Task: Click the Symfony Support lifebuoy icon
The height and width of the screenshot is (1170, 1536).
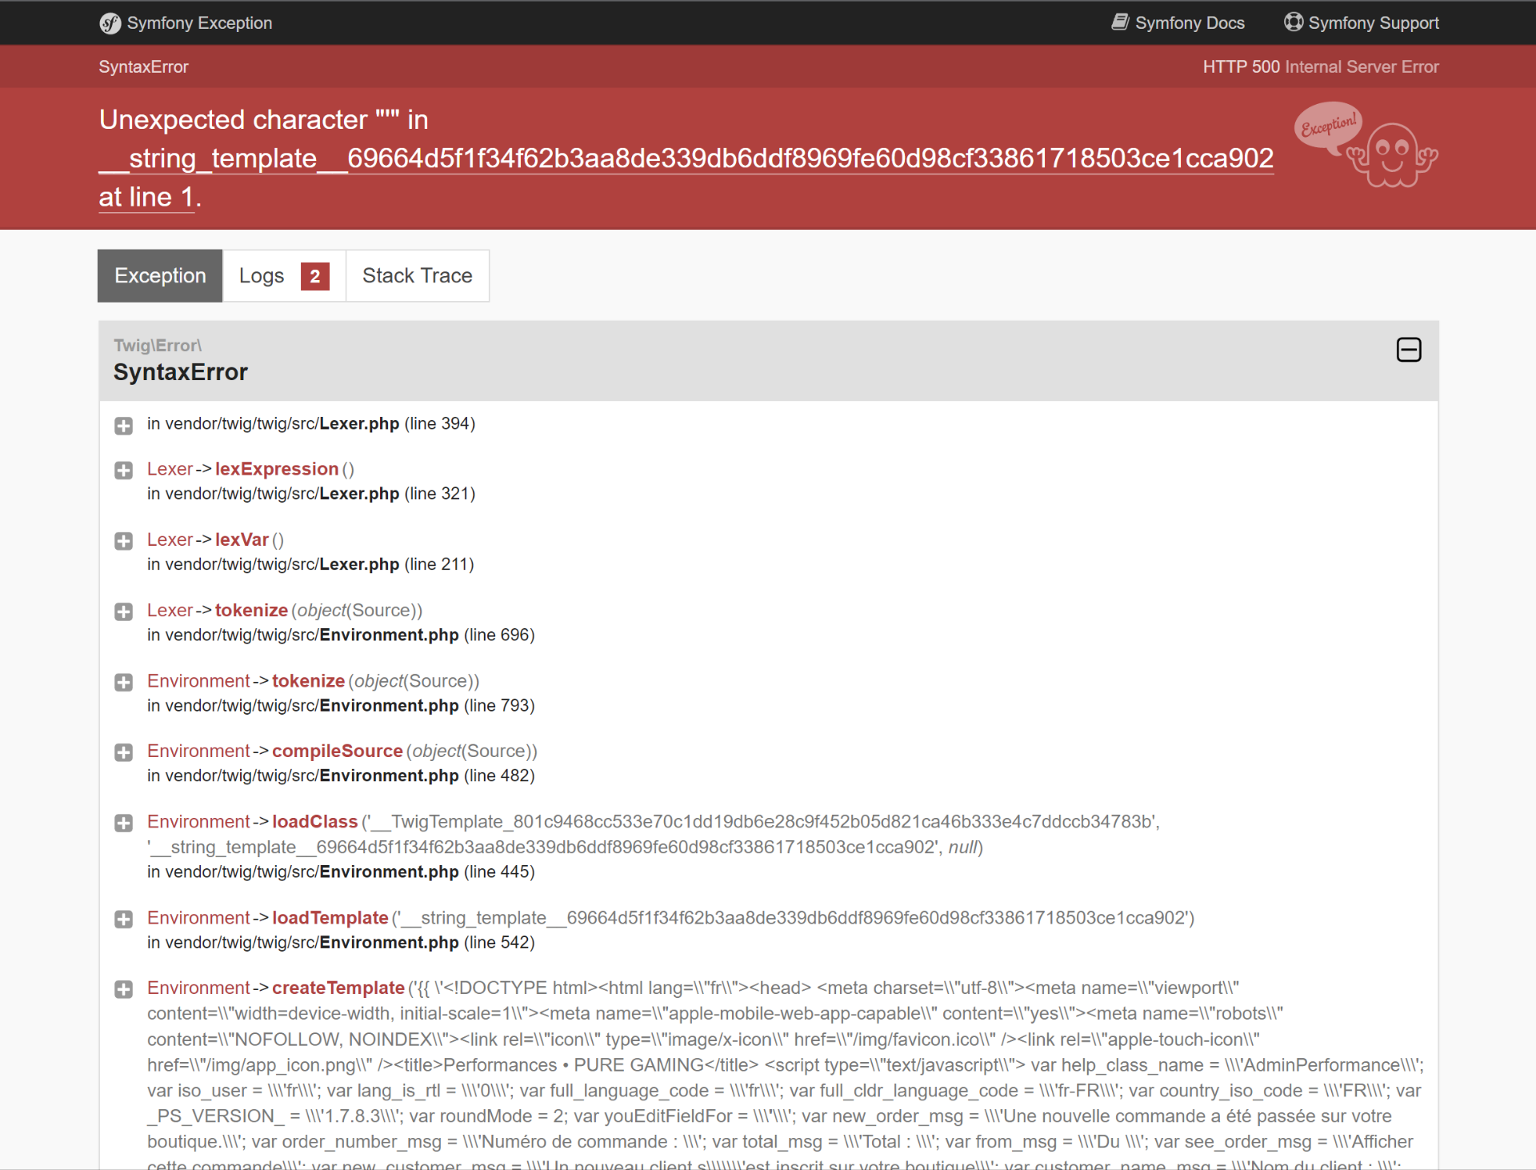Action: tap(1293, 22)
